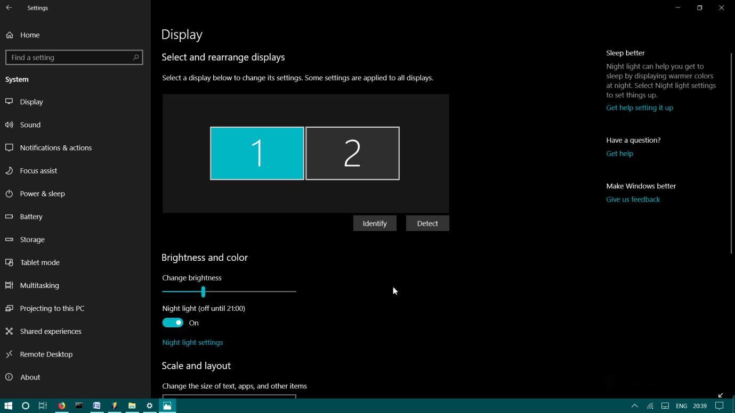Turn off the Night light toggle
Screen dimensions: 735x413
tap(172, 323)
